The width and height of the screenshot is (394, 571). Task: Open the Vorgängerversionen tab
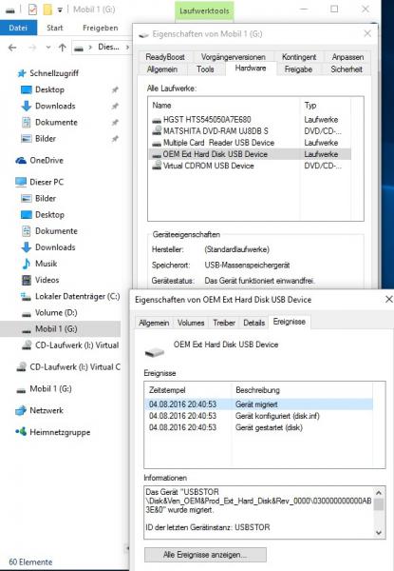[x=234, y=57]
